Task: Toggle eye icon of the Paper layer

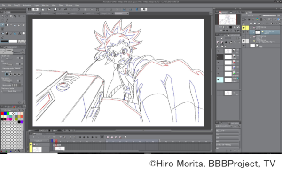Action: pyautogui.click(x=243, y=46)
